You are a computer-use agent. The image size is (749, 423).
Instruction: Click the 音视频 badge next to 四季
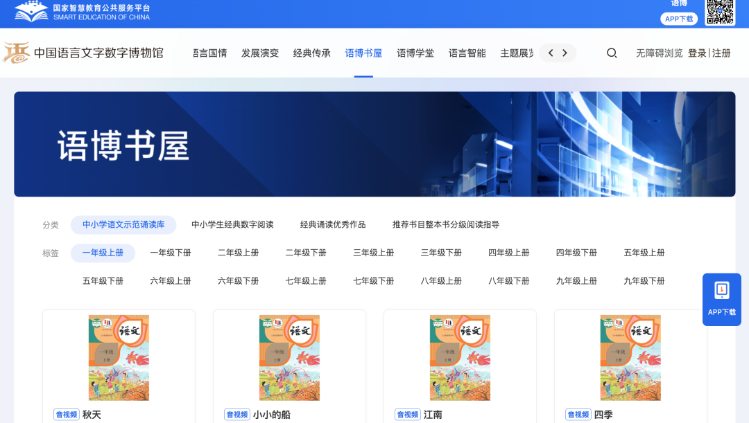coord(578,413)
